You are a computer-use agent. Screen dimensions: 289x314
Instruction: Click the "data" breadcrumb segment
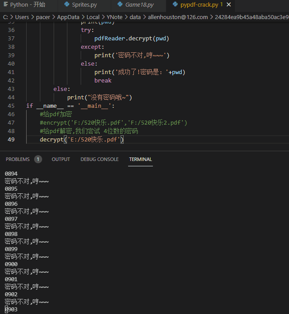pos(135,17)
